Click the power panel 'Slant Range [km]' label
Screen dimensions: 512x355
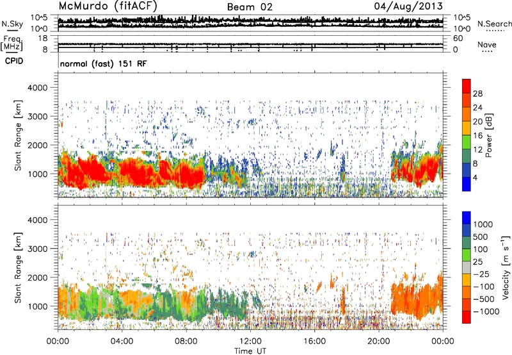[18, 135]
